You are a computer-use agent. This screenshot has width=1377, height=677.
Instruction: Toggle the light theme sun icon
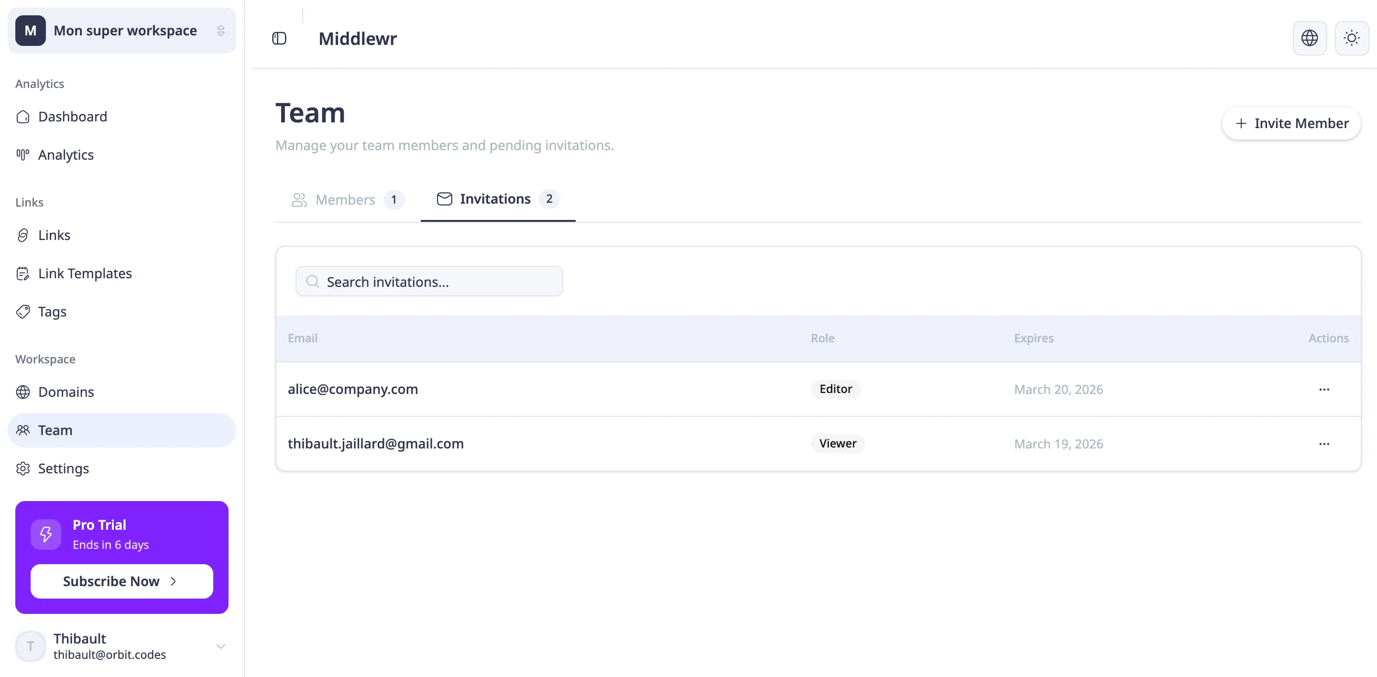[x=1351, y=38]
